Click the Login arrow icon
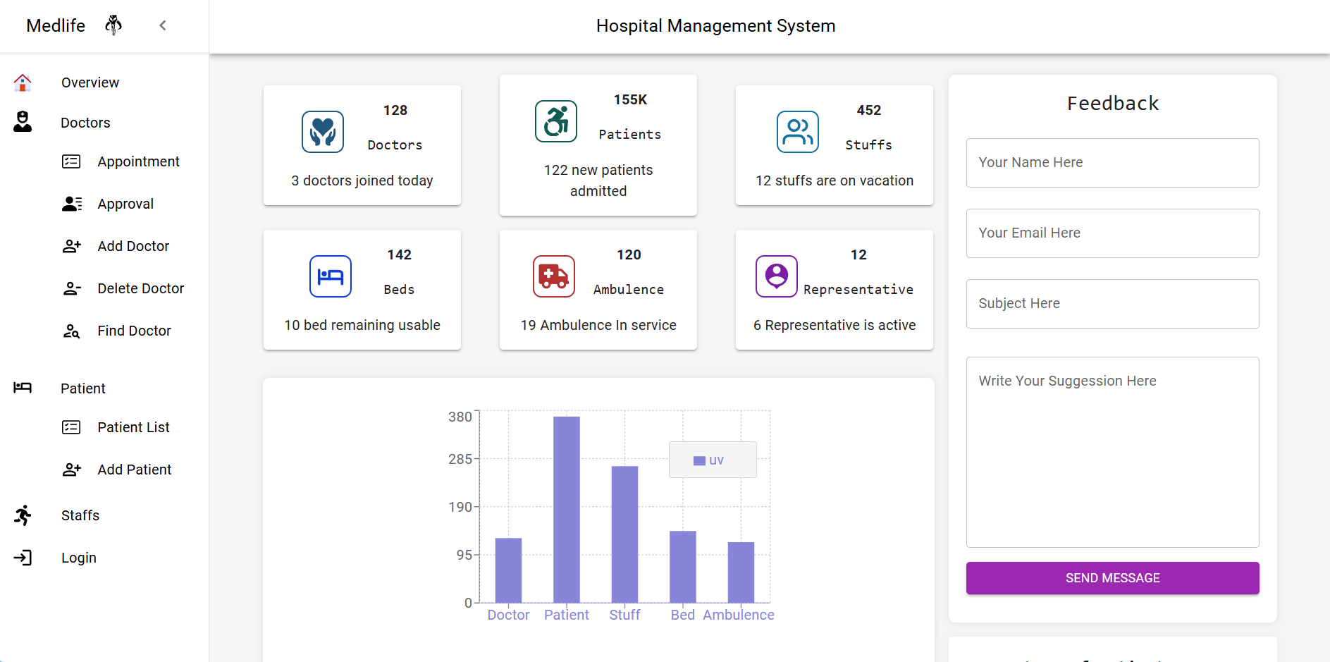The width and height of the screenshot is (1330, 662). point(23,558)
